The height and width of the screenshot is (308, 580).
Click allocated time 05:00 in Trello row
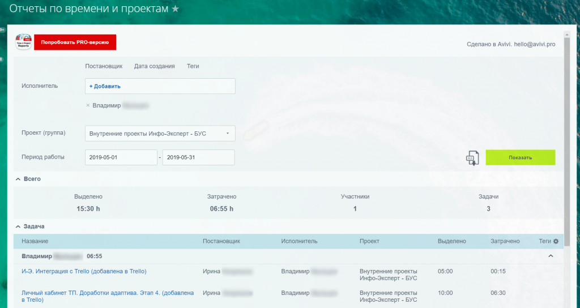pyautogui.click(x=445, y=271)
